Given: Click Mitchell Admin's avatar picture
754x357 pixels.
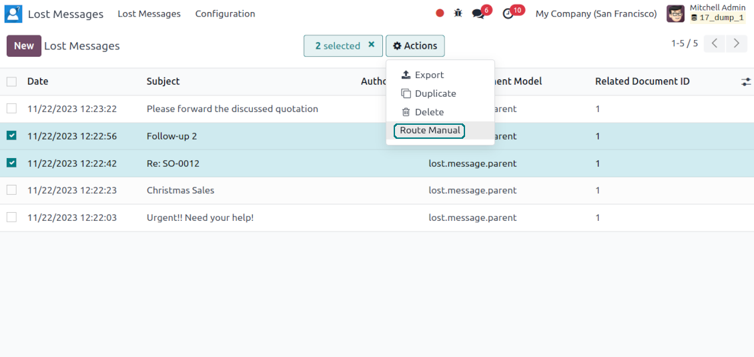Looking at the screenshot, I should [x=675, y=14].
